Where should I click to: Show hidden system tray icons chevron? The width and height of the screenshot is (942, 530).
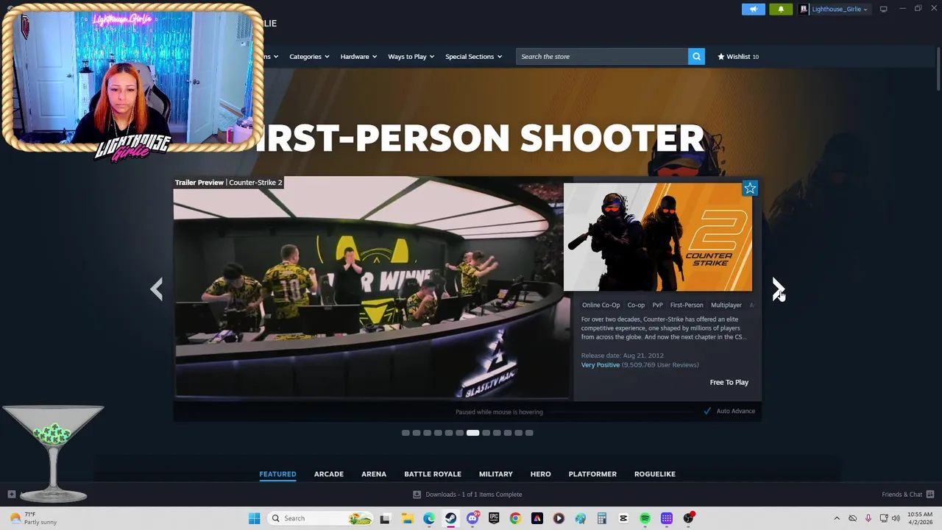[837, 518]
